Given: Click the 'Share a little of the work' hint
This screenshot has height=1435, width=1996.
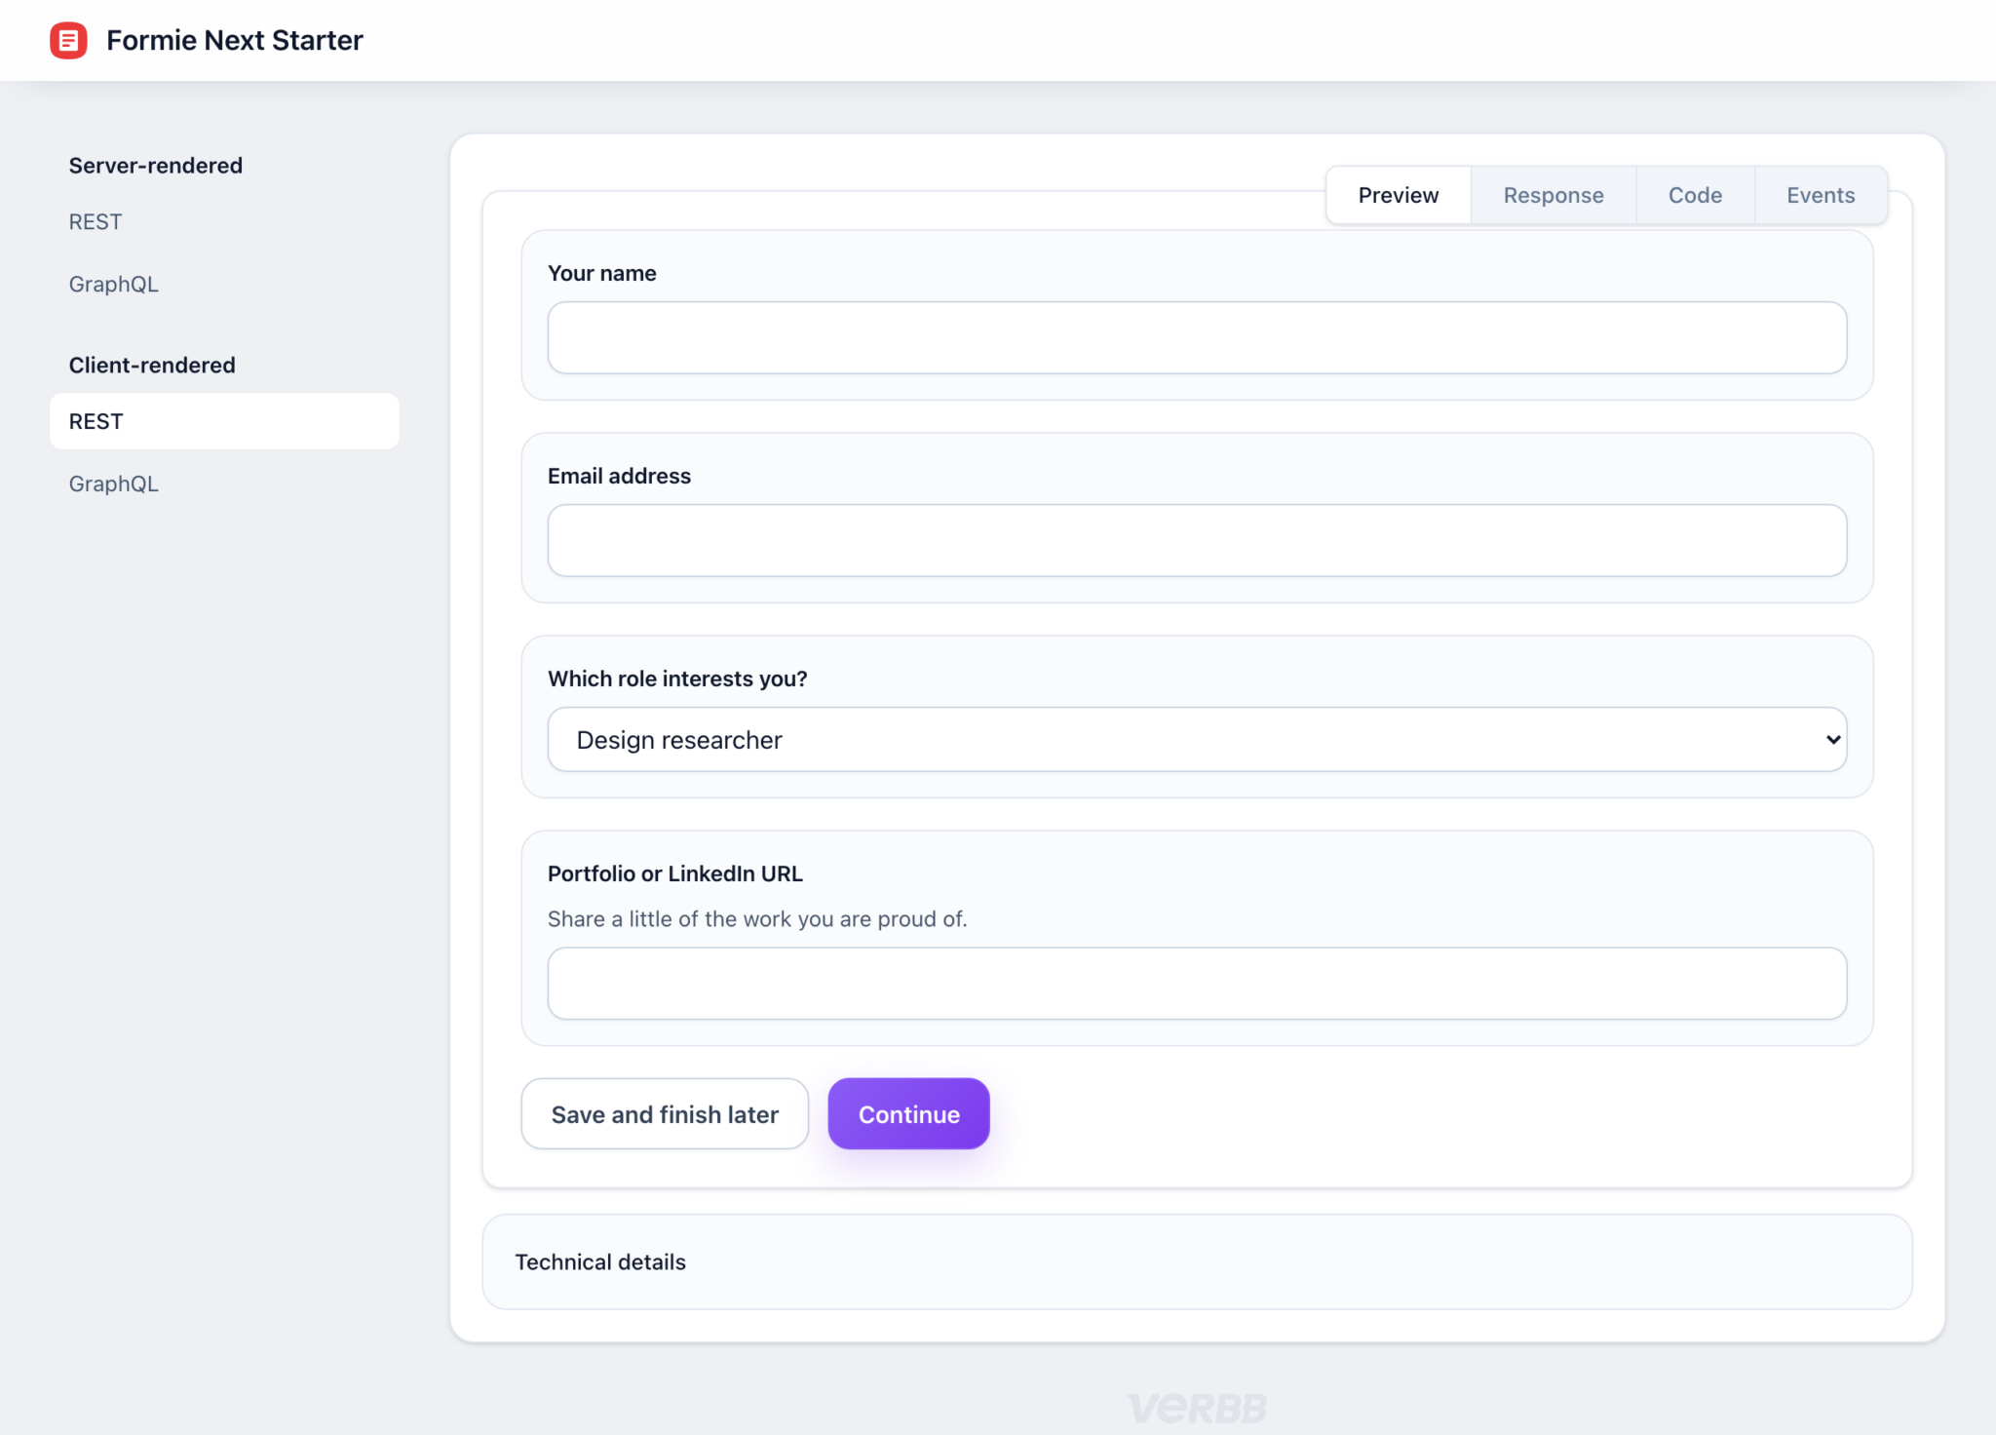Looking at the screenshot, I should [757, 919].
